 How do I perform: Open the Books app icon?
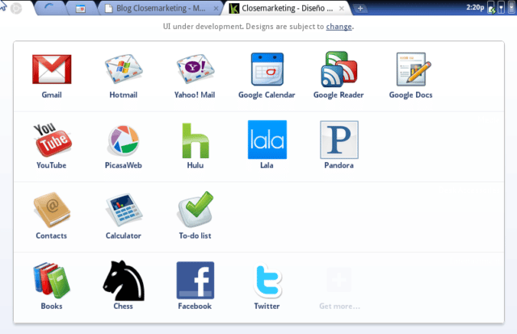tap(52, 280)
